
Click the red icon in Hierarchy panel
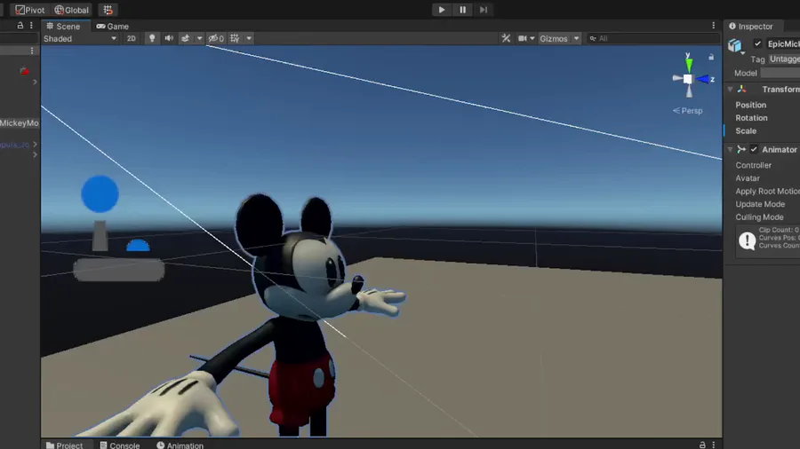pos(25,71)
